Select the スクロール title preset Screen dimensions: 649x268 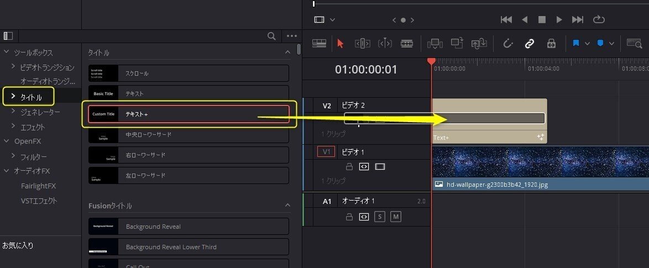pos(189,73)
